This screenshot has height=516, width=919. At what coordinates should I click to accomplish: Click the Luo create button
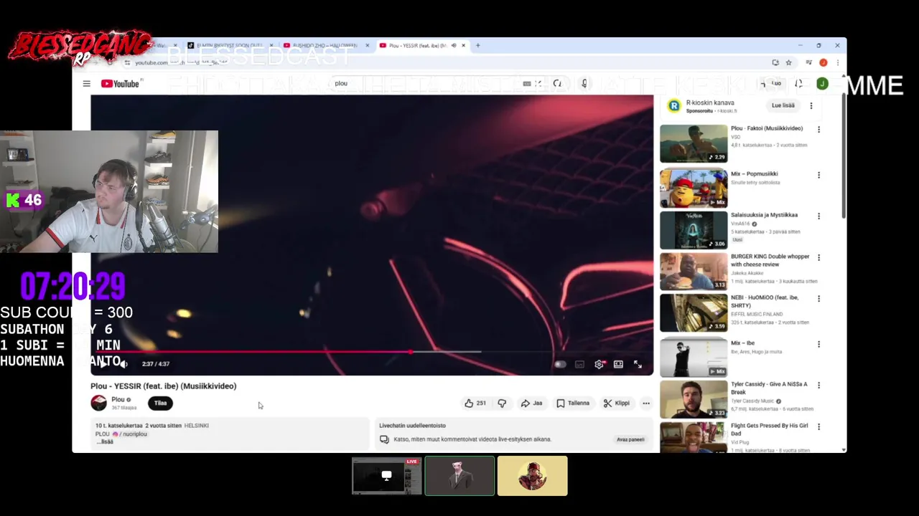[x=773, y=84]
